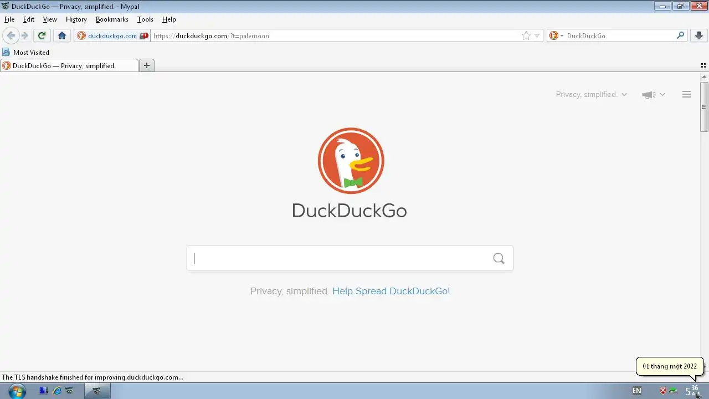Screen dimensions: 709x399
Task: Click the page vertical scrollbar thumb
Action: point(704,106)
